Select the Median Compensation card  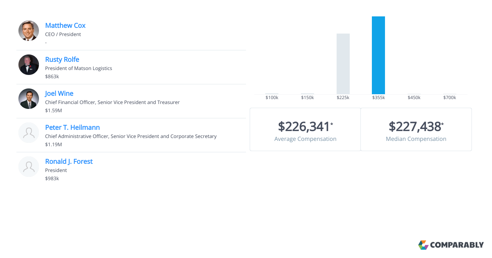[416, 129]
